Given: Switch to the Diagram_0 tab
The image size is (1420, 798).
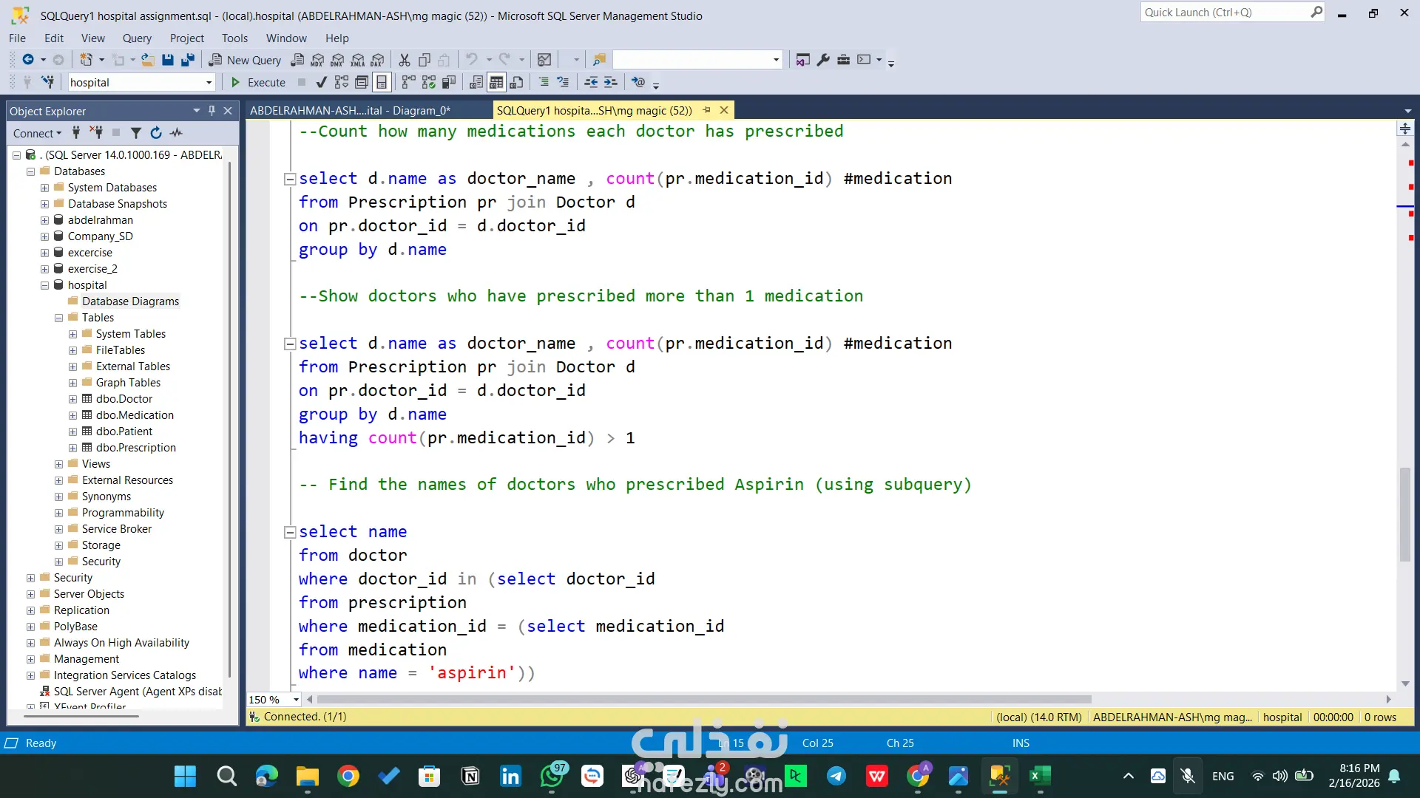Looking at the screenshot, I should (349, 111).
